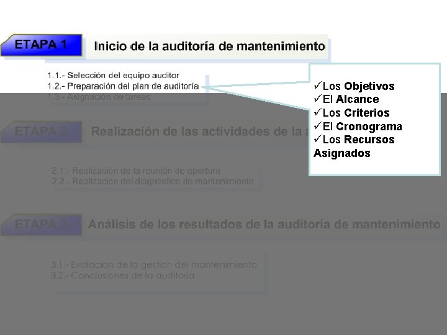This screenshot has height=335, width=447.
Task: Click the dimmed ETAPA 2 label
Action: click(x=42, y=132)
